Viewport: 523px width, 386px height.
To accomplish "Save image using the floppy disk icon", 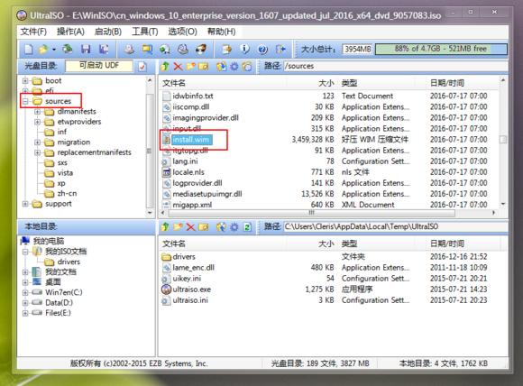I will pos(86,50).
